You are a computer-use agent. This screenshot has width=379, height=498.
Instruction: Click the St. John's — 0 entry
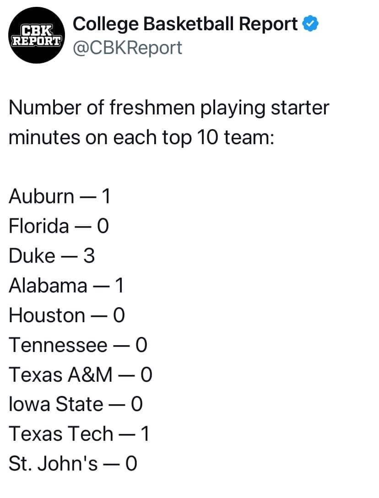(73, 463)
